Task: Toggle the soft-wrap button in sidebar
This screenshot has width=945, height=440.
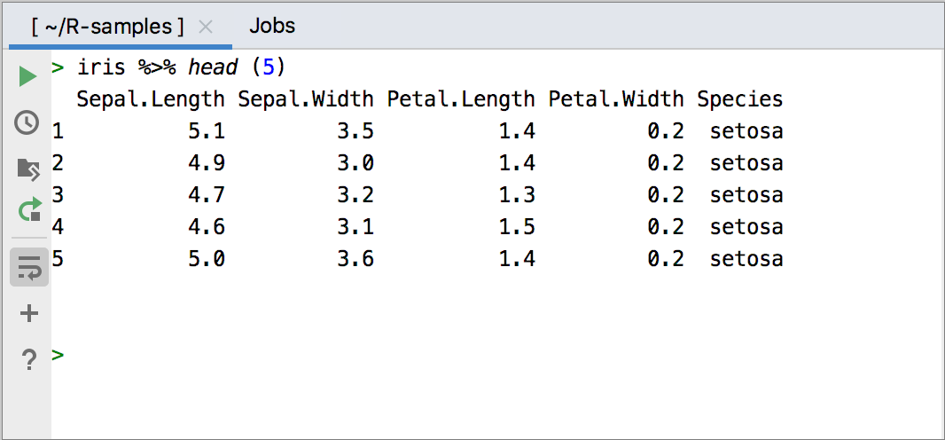Action: click(29, 267)
